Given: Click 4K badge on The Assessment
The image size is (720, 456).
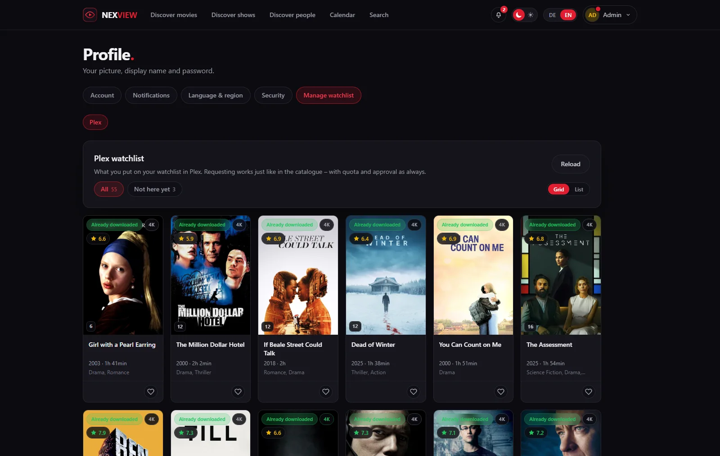Looking at the screenshot, I should (x=589, y=225).
